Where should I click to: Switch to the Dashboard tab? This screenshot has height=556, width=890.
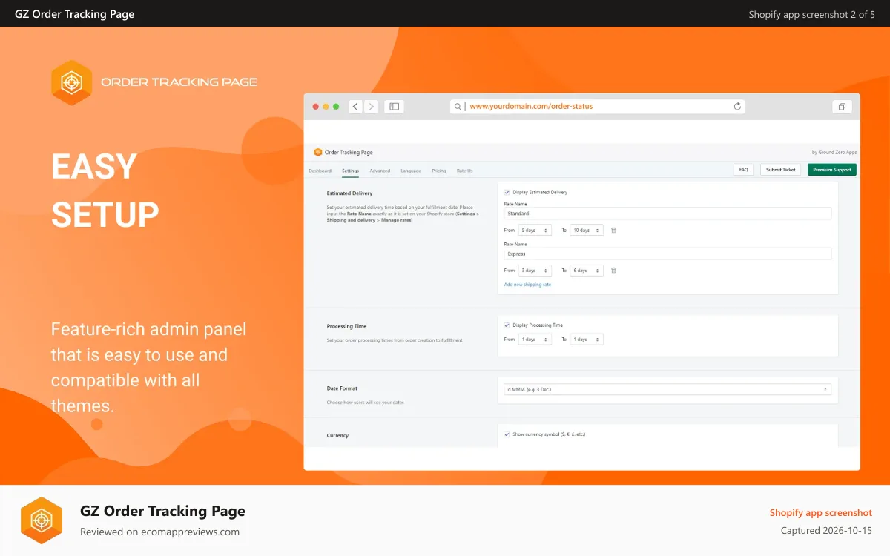[320, 171]
